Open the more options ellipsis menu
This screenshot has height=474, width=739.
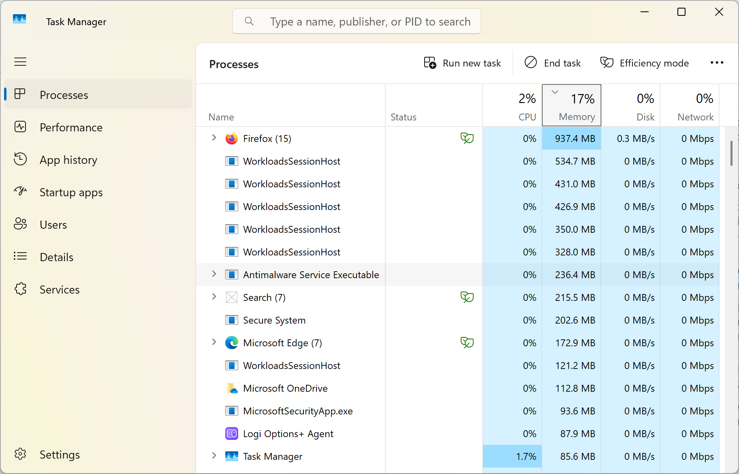click(717, 62)
